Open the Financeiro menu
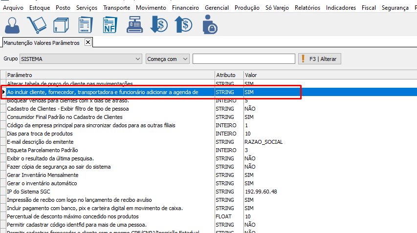 [x=186, y=8]
